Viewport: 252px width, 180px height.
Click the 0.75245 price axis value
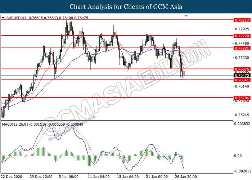click(x=242, y=115)
